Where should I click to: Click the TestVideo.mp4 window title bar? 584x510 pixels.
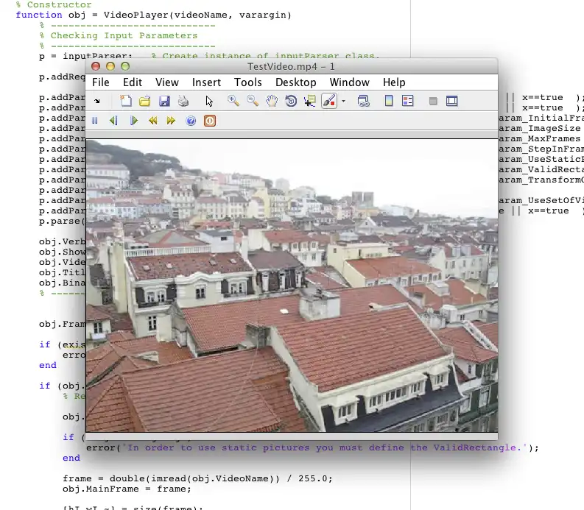point(291,67)
